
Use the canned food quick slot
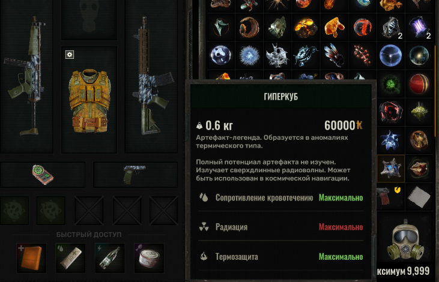(x=149, y=257)
